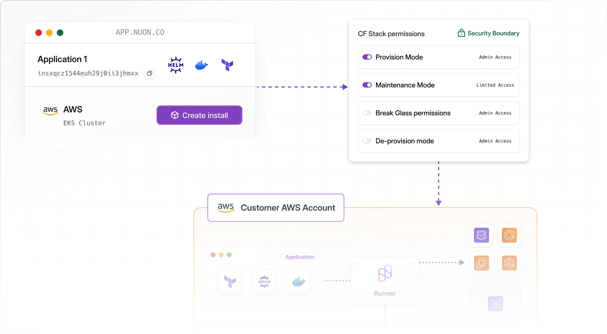This screenshot has width=607, height=334.
Task: Click the Terraform tile in the Application window
Action: (230, 282)
